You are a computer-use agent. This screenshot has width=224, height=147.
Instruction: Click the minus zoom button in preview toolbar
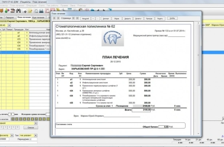click(x=98, y=18)
